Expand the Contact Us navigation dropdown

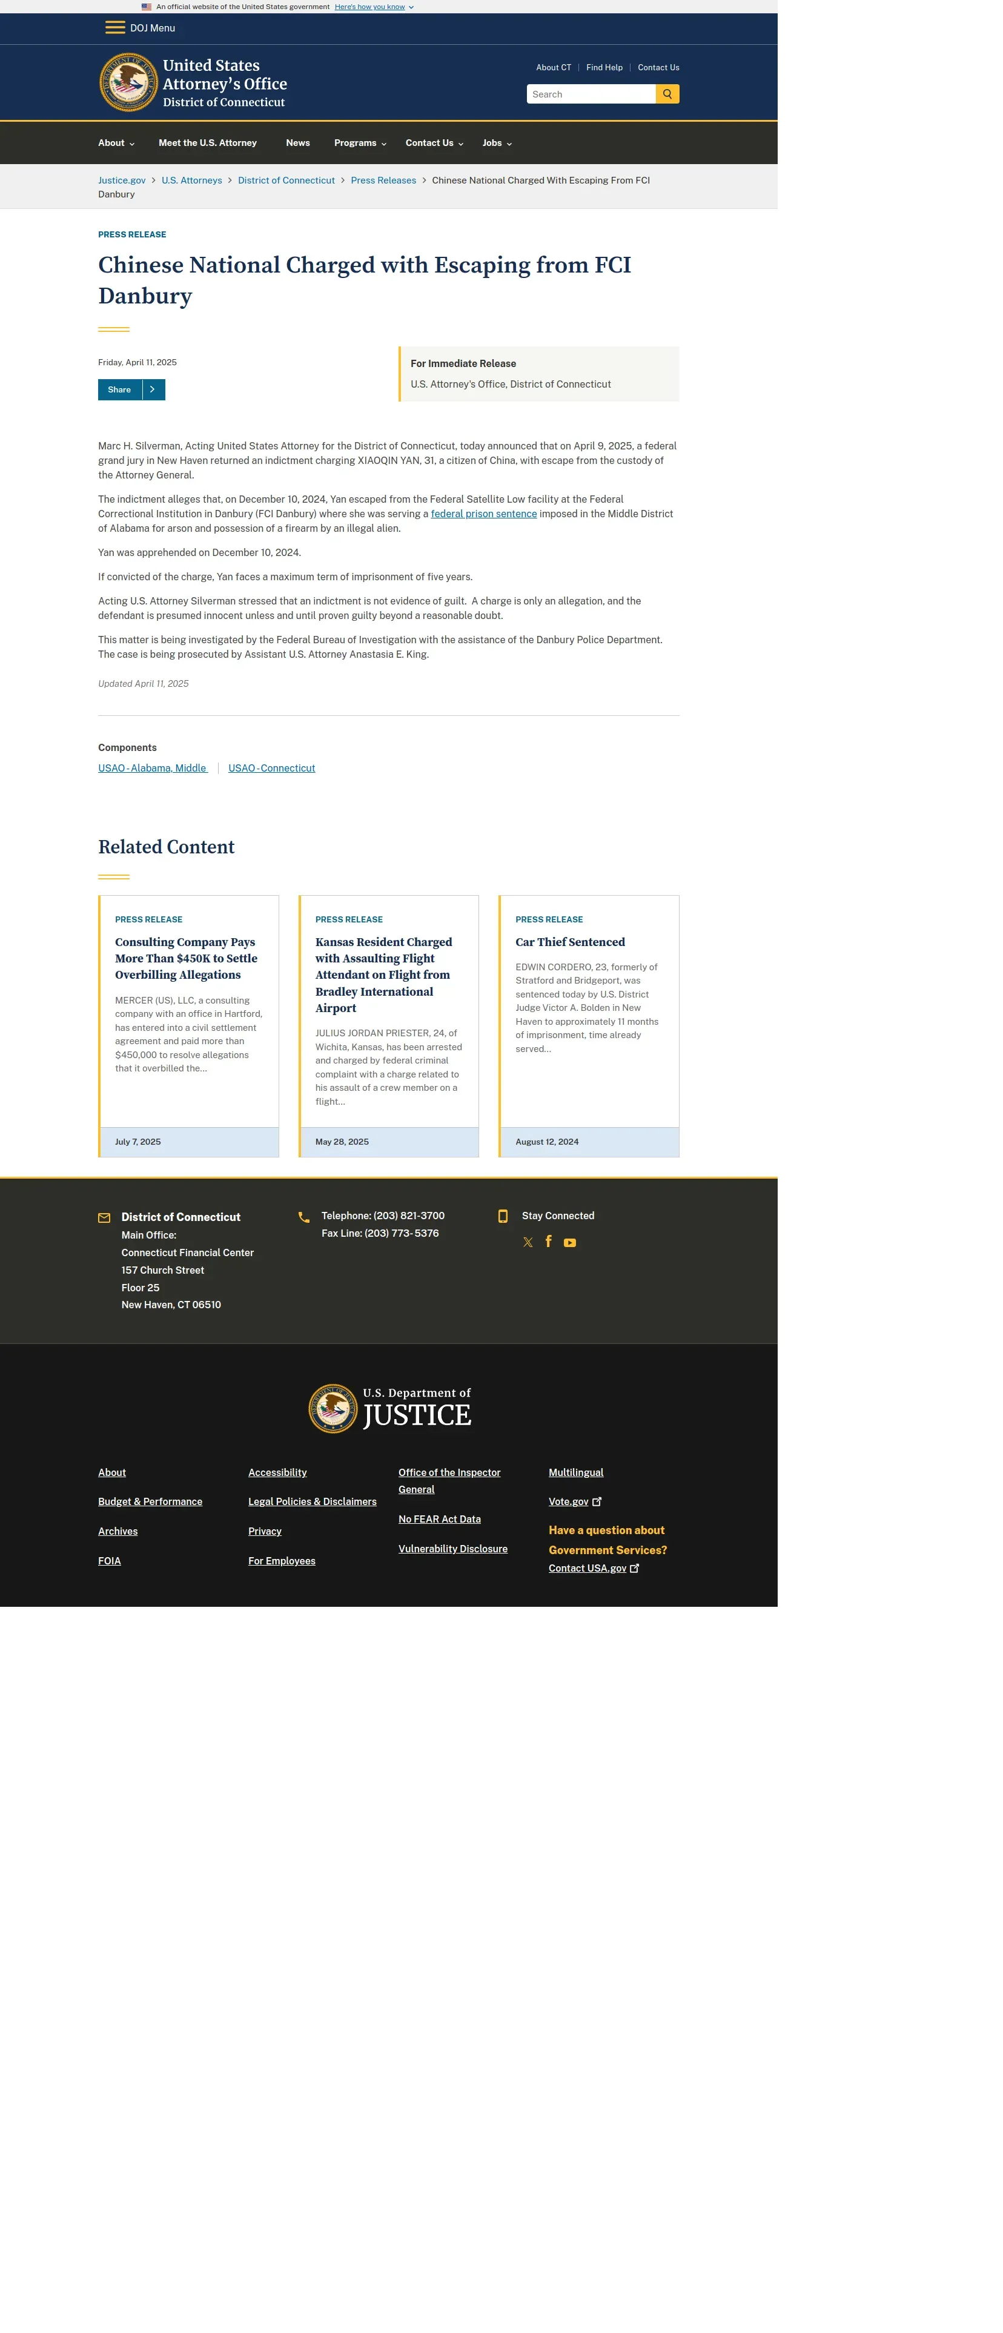pos(434,143)
